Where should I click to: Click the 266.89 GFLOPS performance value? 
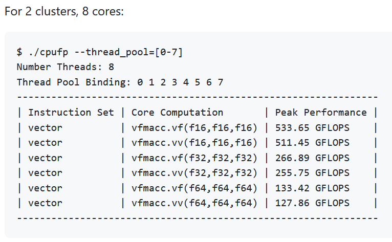pyautogui.click(x=312, y=158)
